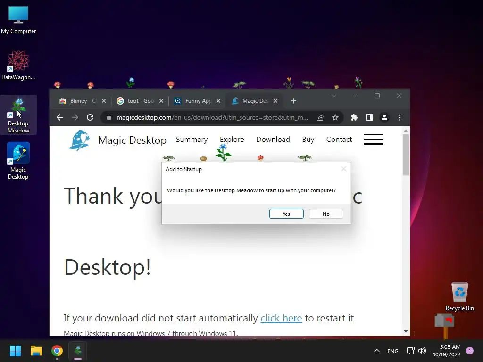The height and width of the screenshot is (362, 483).
Task: Click the Desktop Meadow taskbar icon
Action: click(78, 351)
